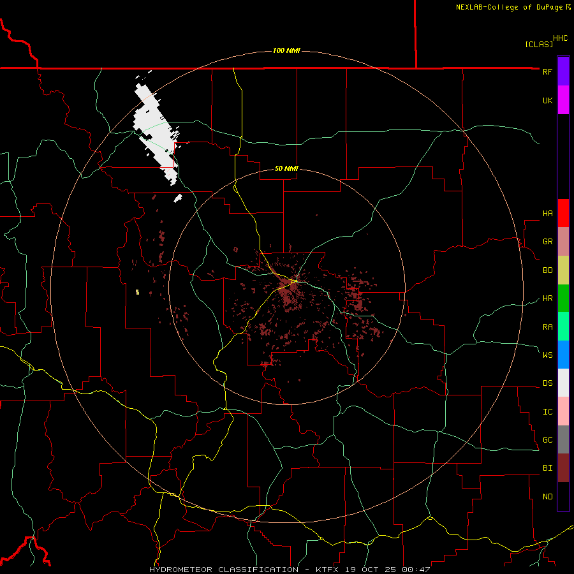Viewport: 574px width, 574px height.
Task: Click the HR legend label
Action: [x=547, y=298]
